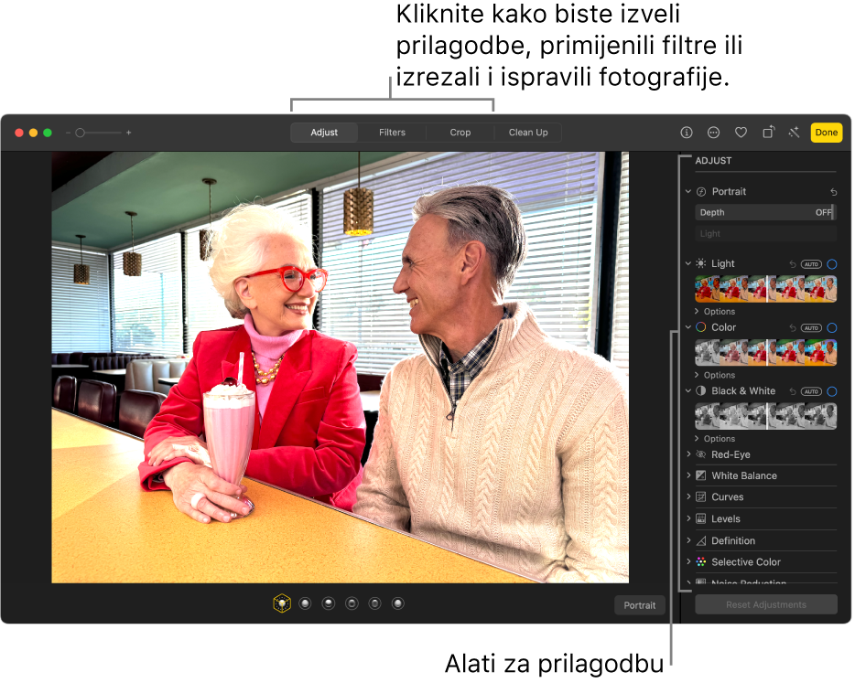Collapse the Portrait section chevron
855x683 pixels.
click(689, 191)
